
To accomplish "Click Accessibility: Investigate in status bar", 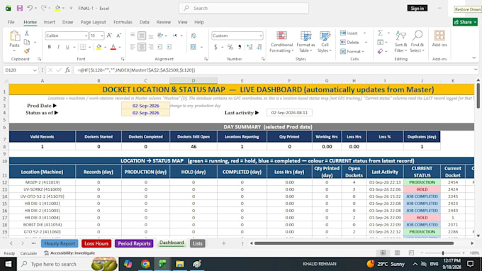I will [x=69, y=253].
